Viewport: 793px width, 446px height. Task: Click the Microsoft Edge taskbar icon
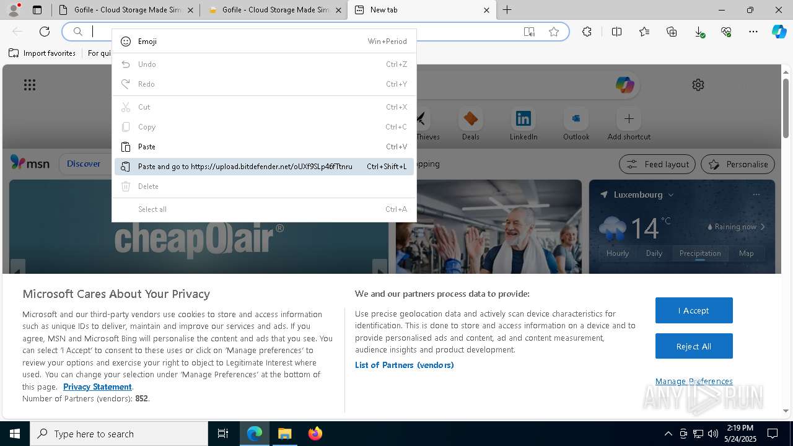pos(255,434)
